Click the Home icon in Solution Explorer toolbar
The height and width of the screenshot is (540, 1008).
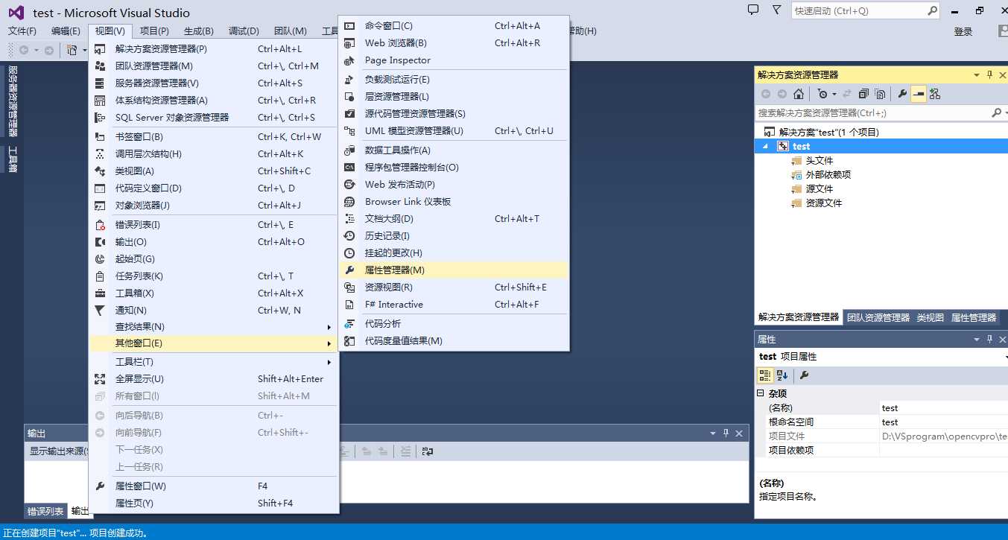click(x=799, y=94)
